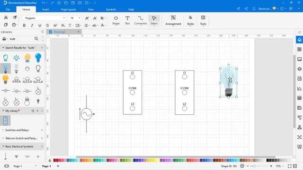The height and width of the screenshot is (170, 303).
Task: Select the AC source symbol on canvas
Action: [x=86, y=114]
